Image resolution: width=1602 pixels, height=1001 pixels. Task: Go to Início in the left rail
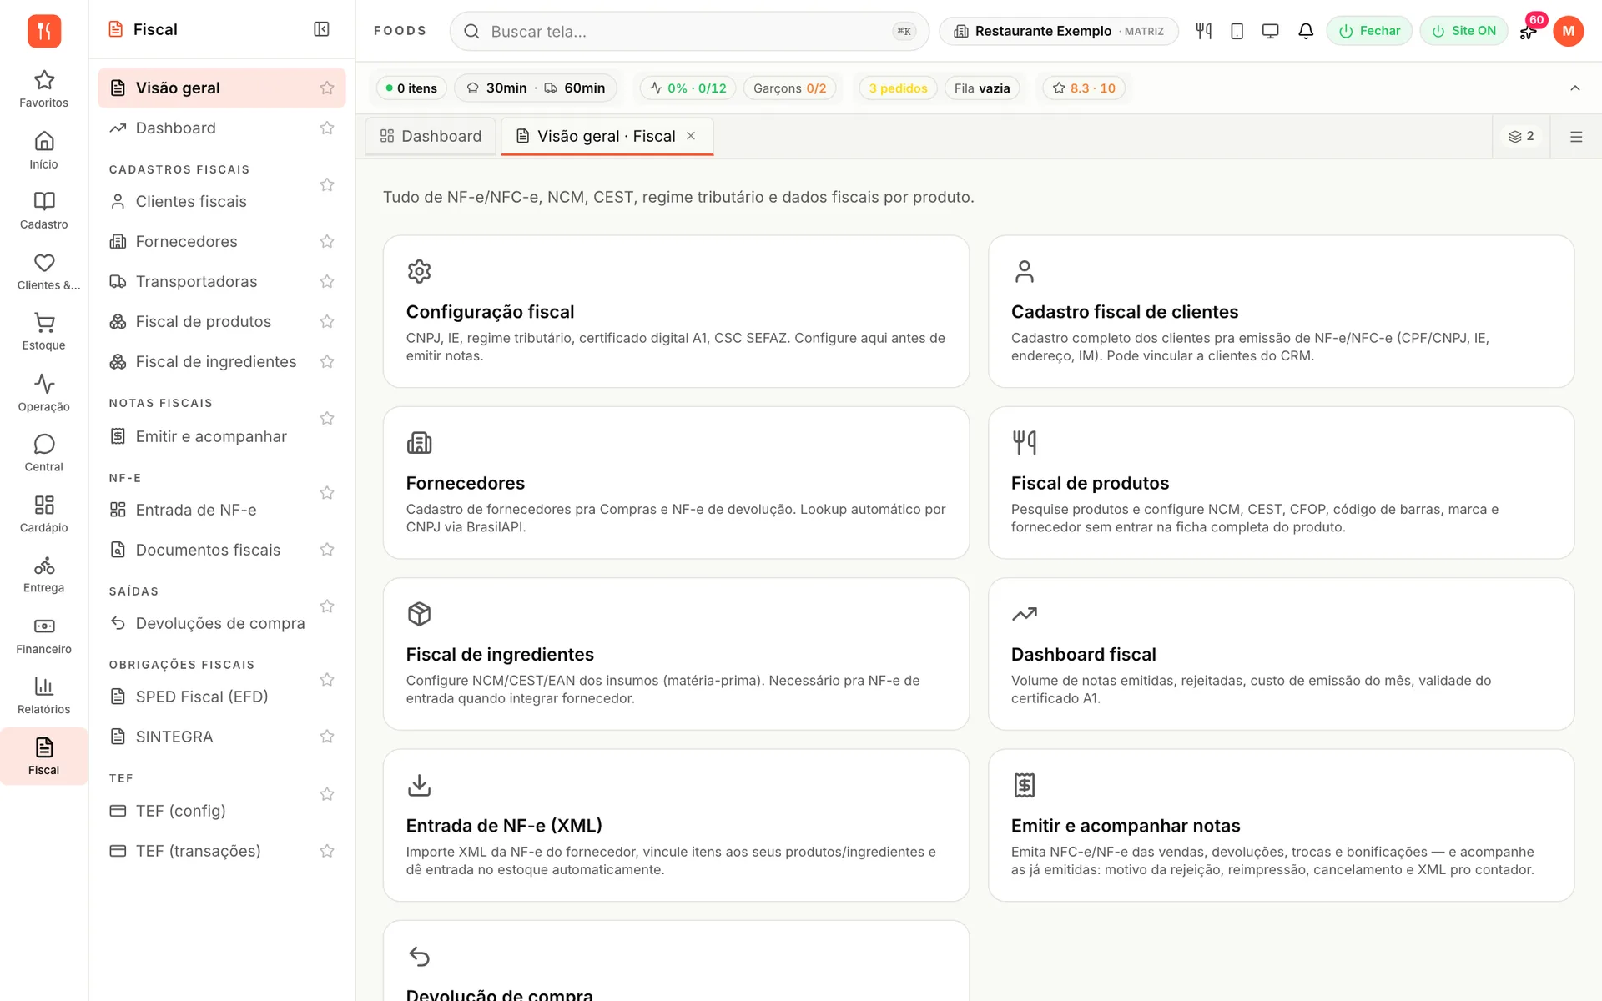click(43, 150)
